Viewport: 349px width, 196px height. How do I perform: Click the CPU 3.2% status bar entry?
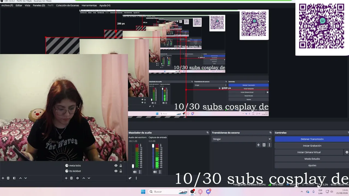pyautogui.click(x=323, y=185)
